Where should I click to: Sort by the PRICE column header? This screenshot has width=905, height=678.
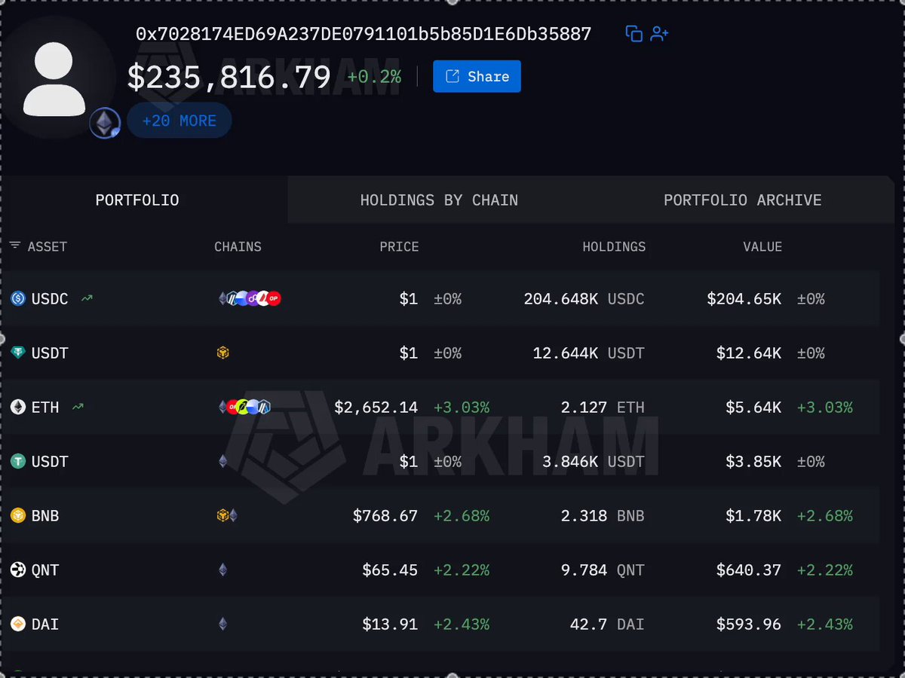point(399,247)
